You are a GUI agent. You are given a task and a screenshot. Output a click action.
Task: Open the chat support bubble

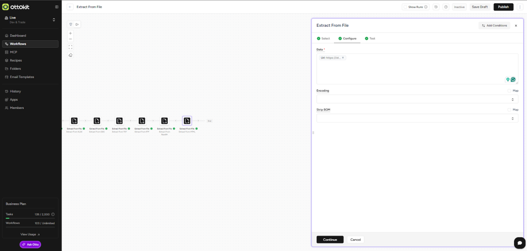tap(519, 242)
